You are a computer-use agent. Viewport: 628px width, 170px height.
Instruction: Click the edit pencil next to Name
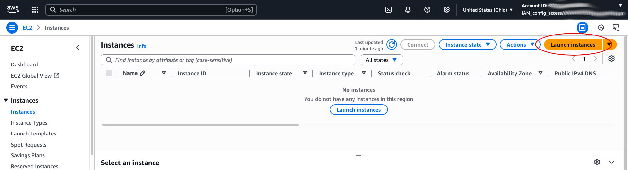pyautogui.click(x=143, y=73)
